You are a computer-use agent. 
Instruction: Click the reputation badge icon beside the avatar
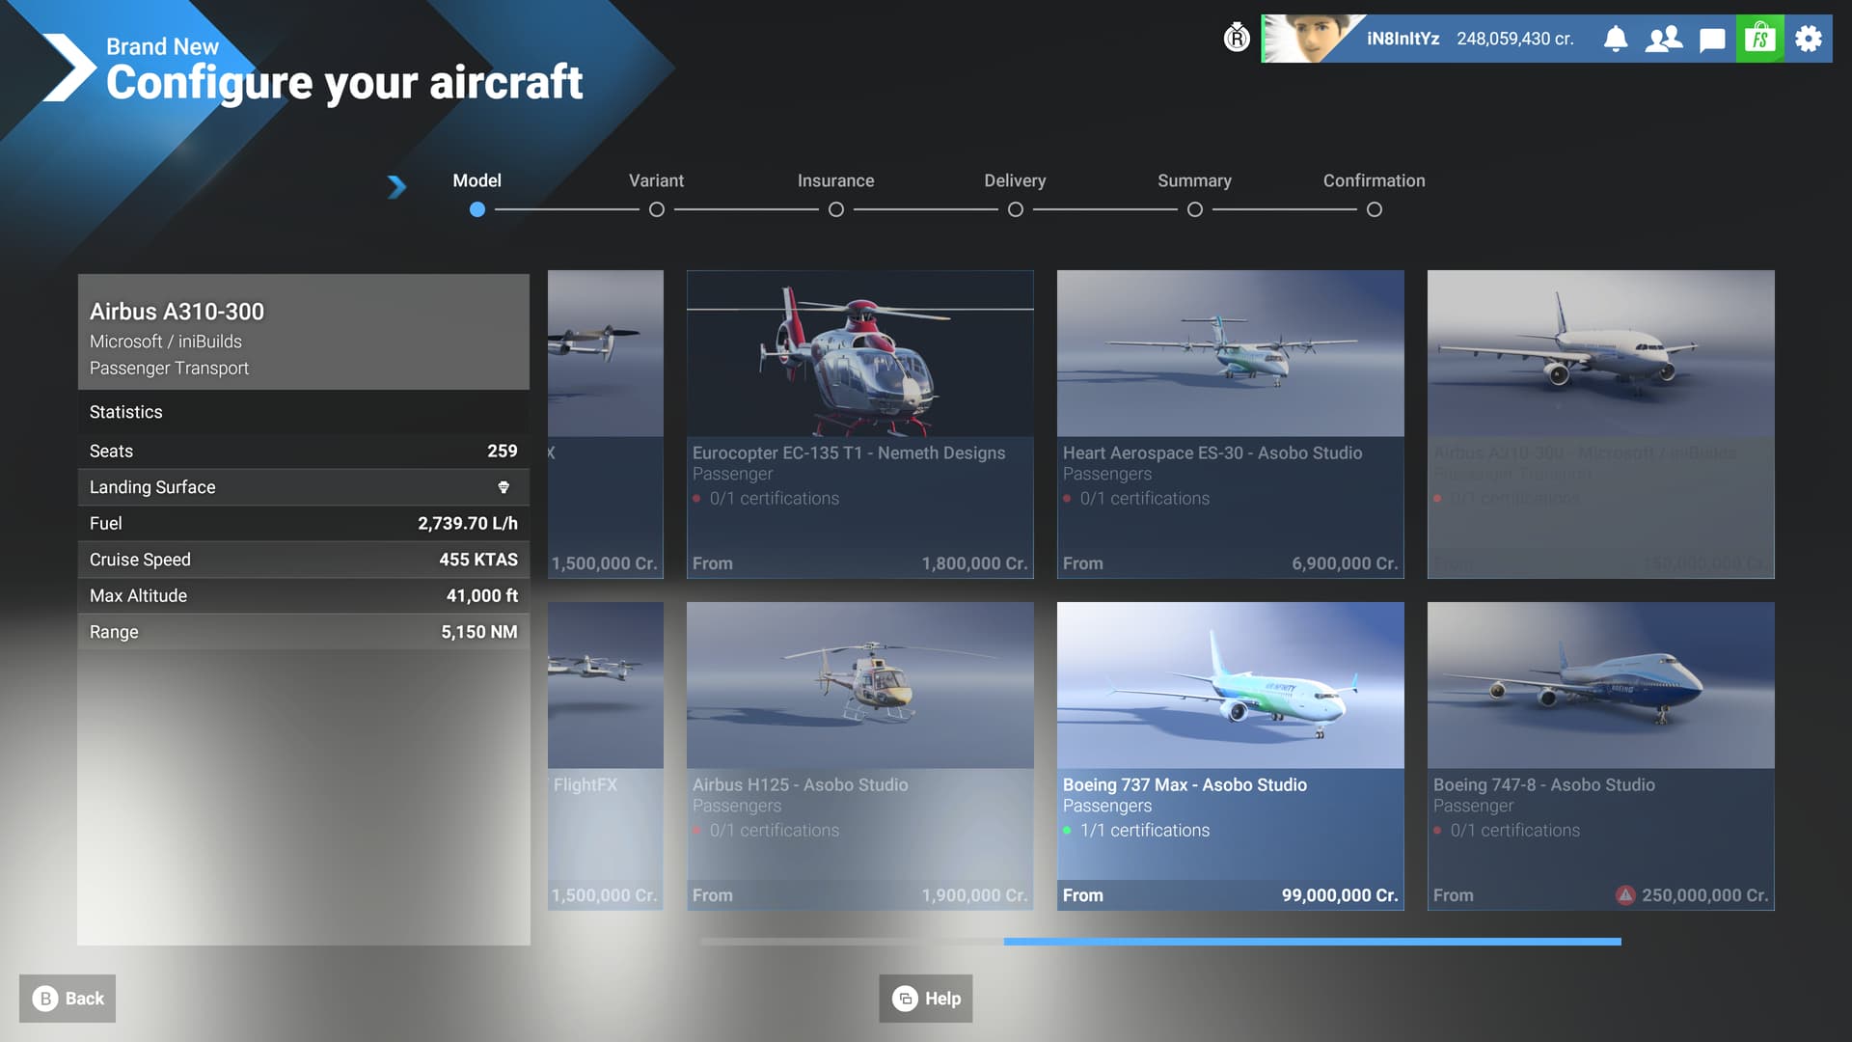click(x=1237, y=39)
